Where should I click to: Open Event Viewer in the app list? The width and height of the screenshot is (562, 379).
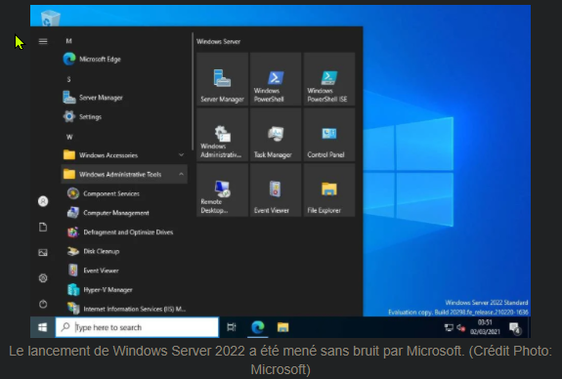(125, 271)
